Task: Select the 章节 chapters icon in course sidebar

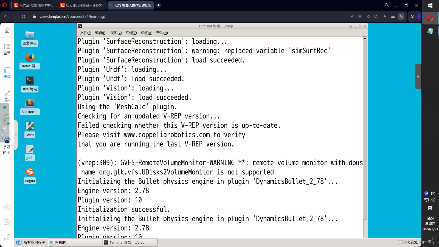Action: [7, 49]
